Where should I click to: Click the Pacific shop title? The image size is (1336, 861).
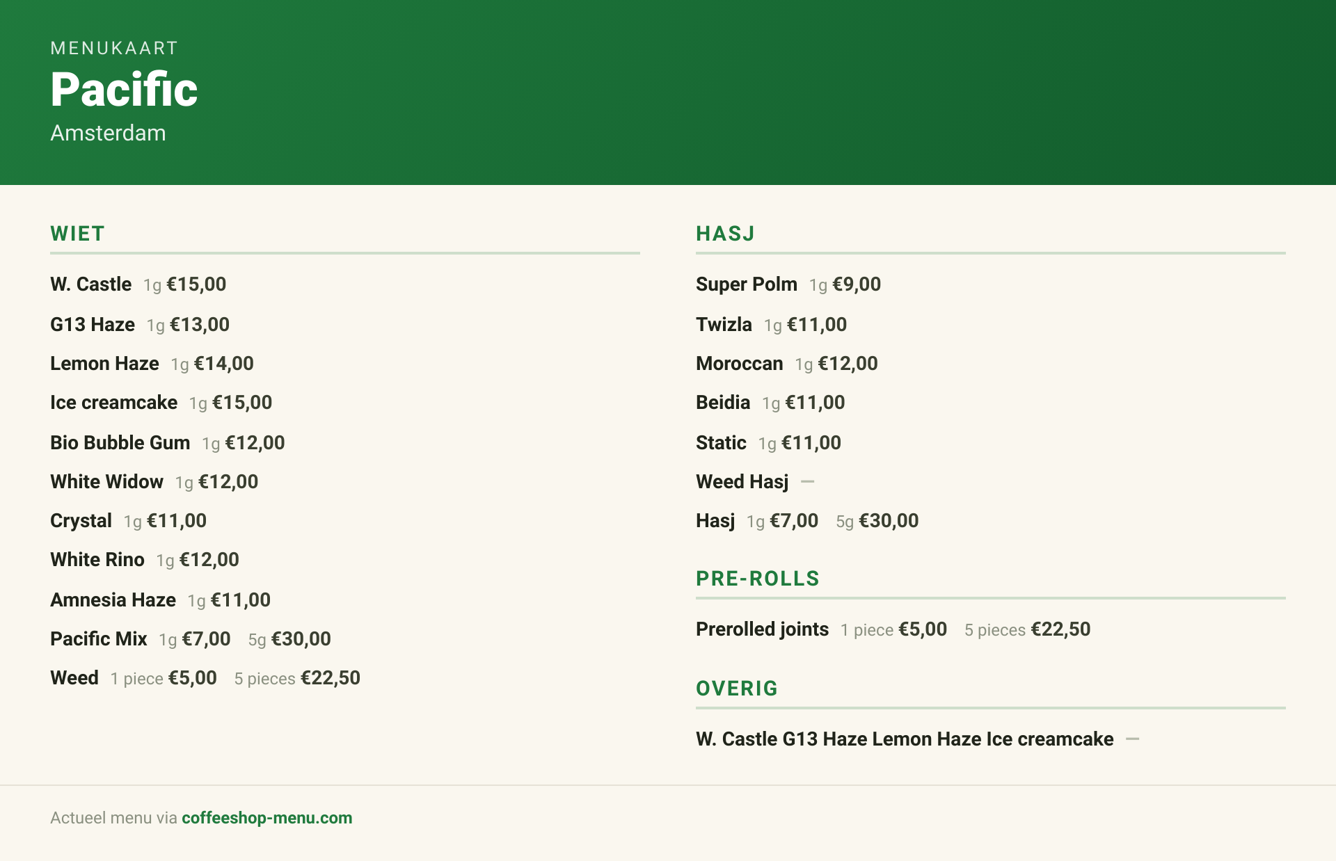124,90
